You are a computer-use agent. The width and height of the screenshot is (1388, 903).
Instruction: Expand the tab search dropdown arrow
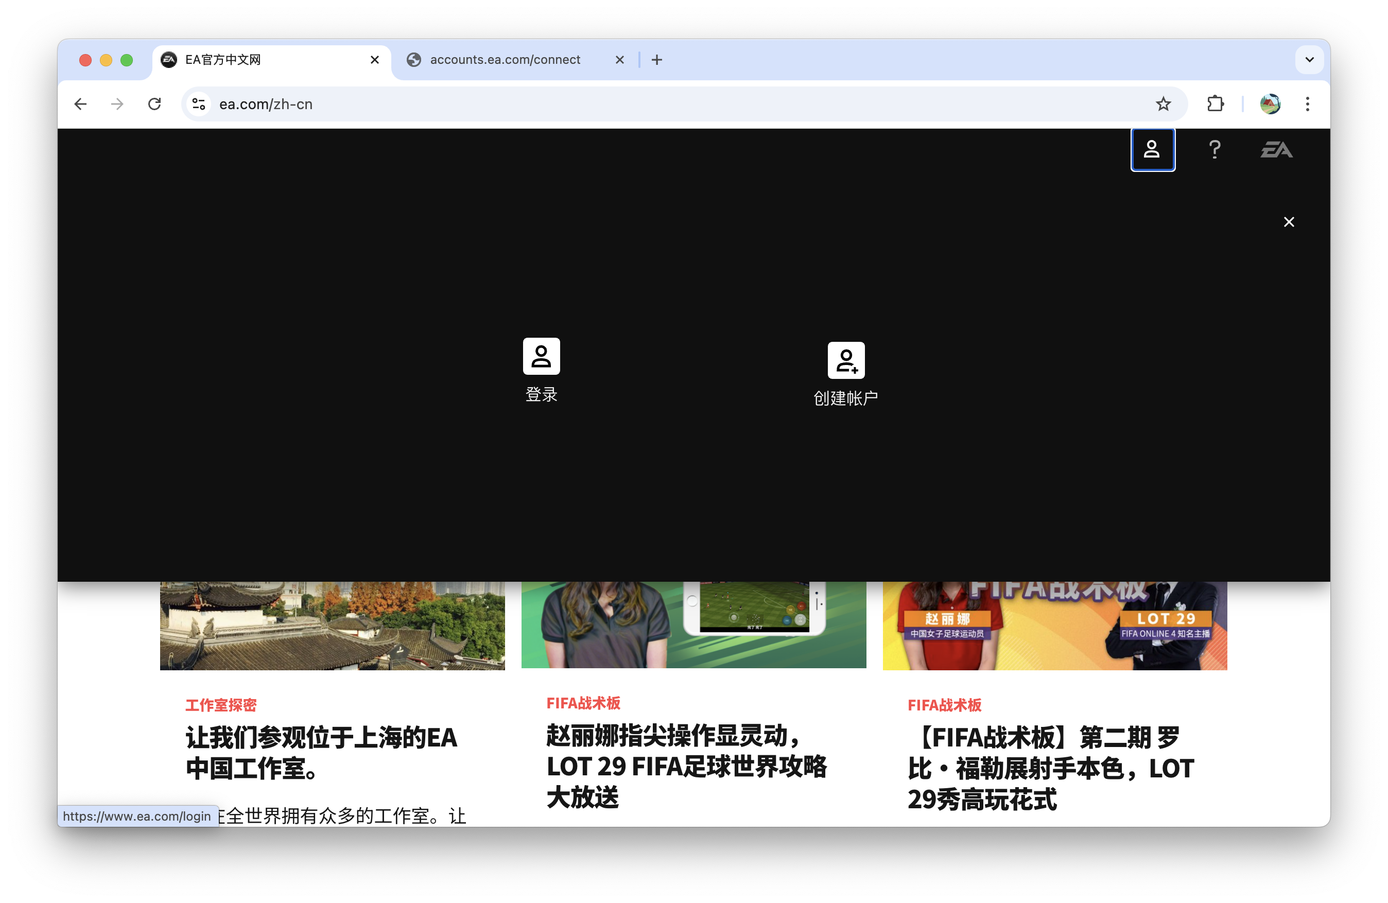[1309, 60]
